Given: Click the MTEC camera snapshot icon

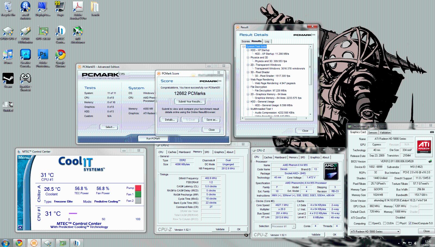Looking at the screenshot, I should (20, 227).
